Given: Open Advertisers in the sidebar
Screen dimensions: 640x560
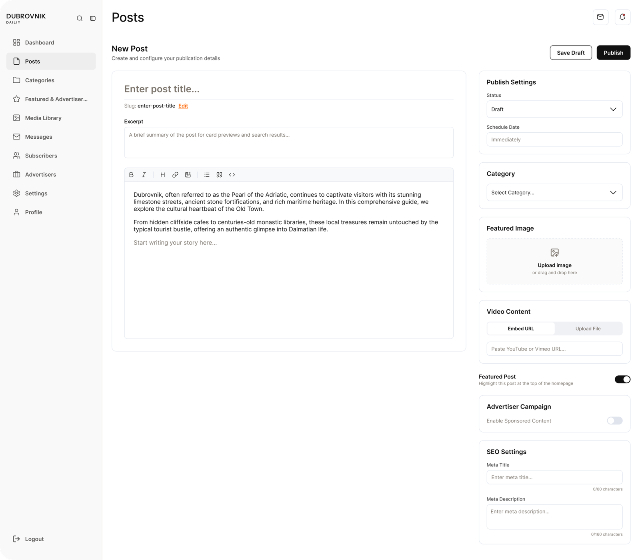Looking at the screenshot, I should pos(51,174).
